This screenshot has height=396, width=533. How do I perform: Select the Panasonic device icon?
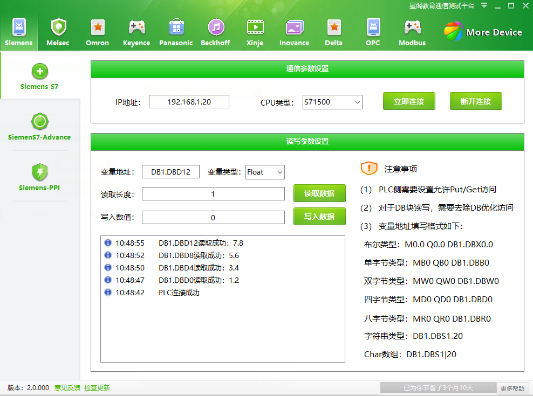176,27
